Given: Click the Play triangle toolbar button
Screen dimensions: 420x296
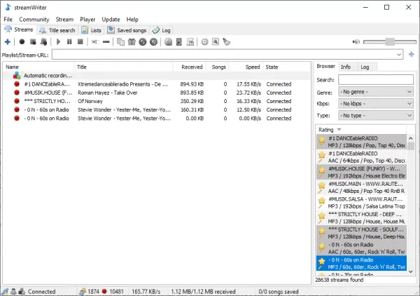Looking at the screenshot, I should click(x=58, y=42).
